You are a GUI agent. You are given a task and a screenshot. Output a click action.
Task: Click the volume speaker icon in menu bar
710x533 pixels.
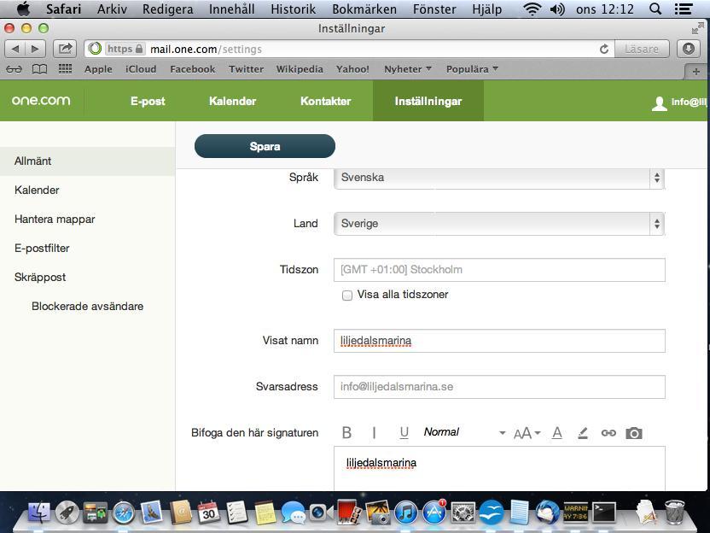tap(557, 9)
